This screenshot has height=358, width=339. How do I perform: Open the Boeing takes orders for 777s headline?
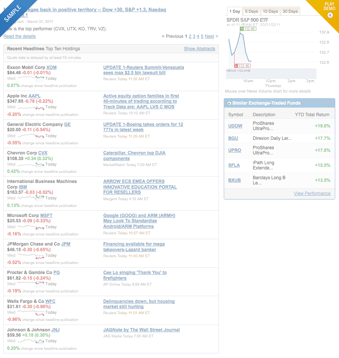click(x=143, y=127)
